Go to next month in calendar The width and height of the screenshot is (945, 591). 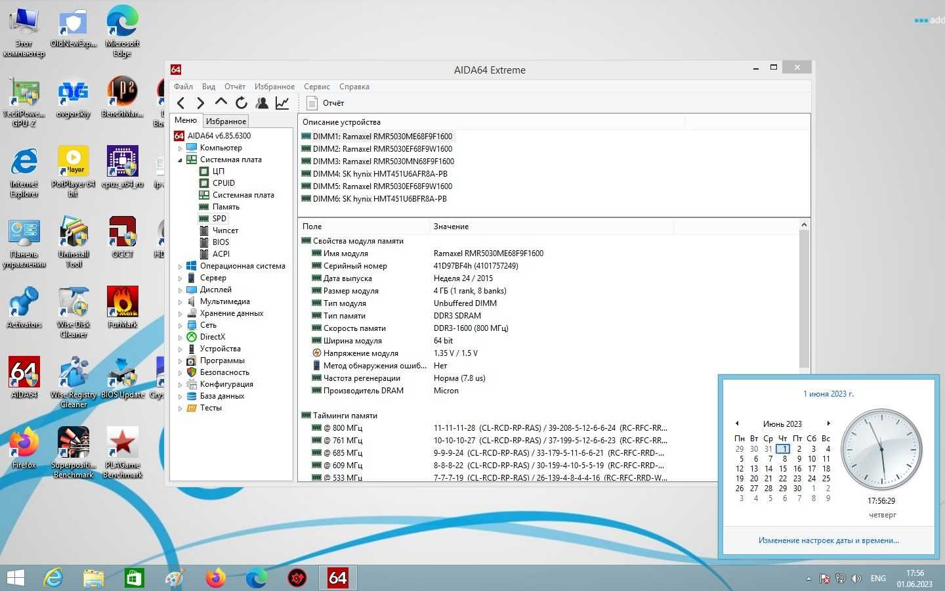[829, 424]
